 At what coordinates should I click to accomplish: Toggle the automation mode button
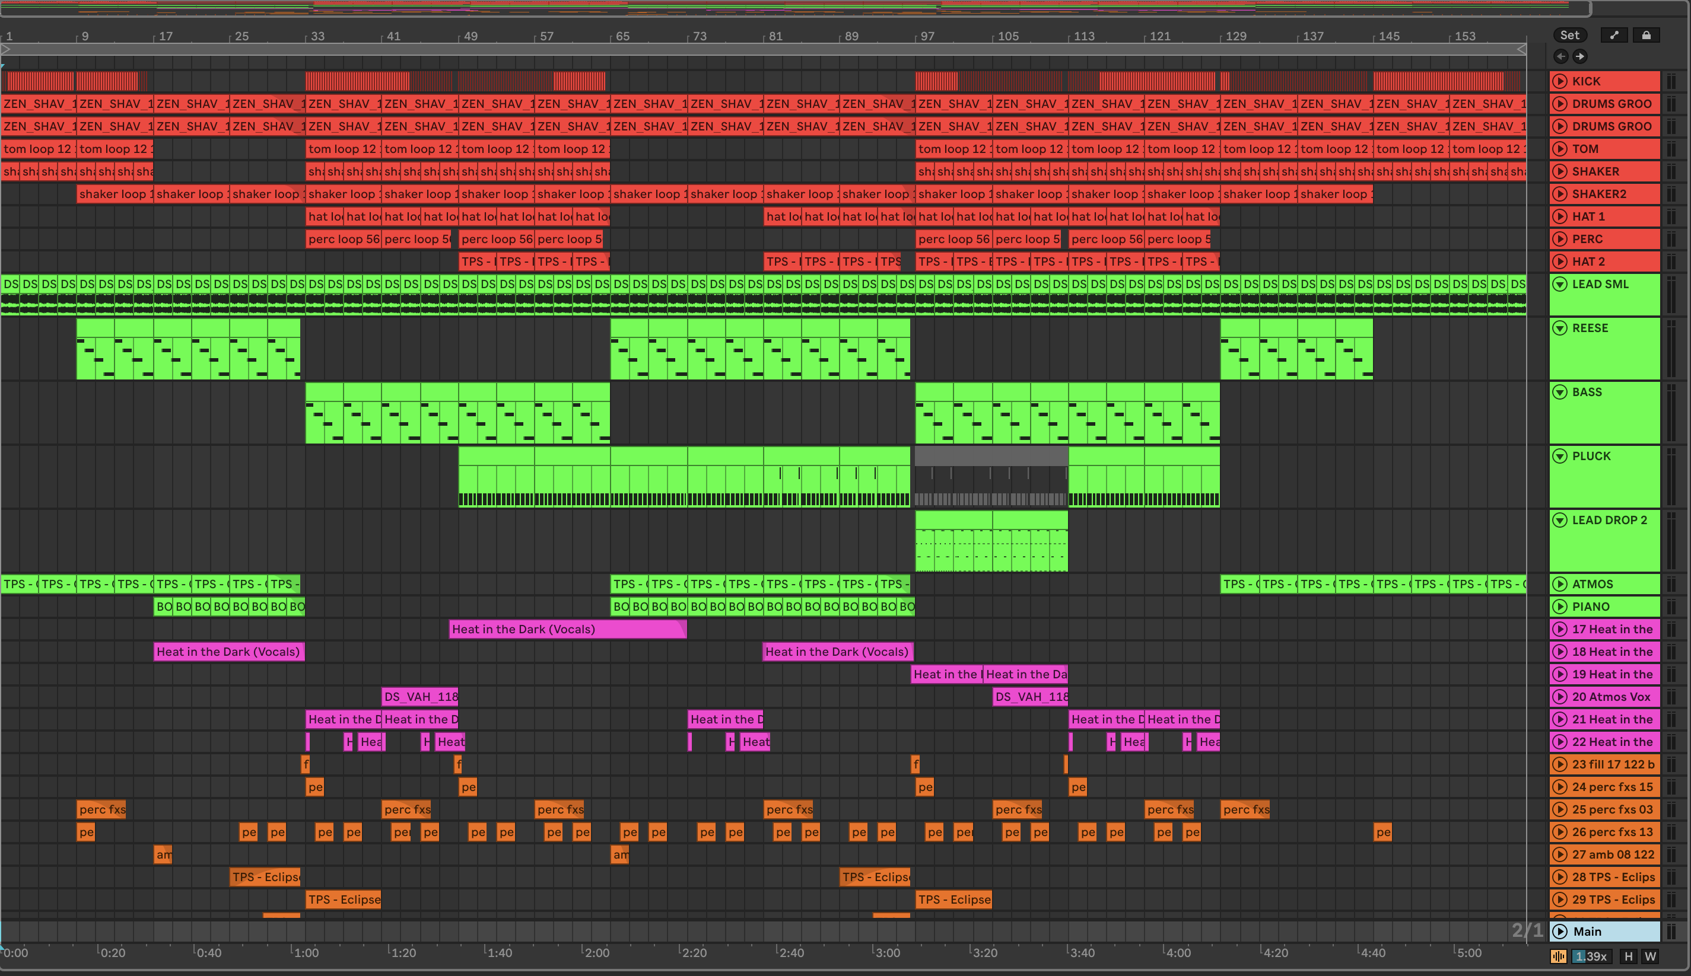pyautogui.click(x=1614, y=35)
